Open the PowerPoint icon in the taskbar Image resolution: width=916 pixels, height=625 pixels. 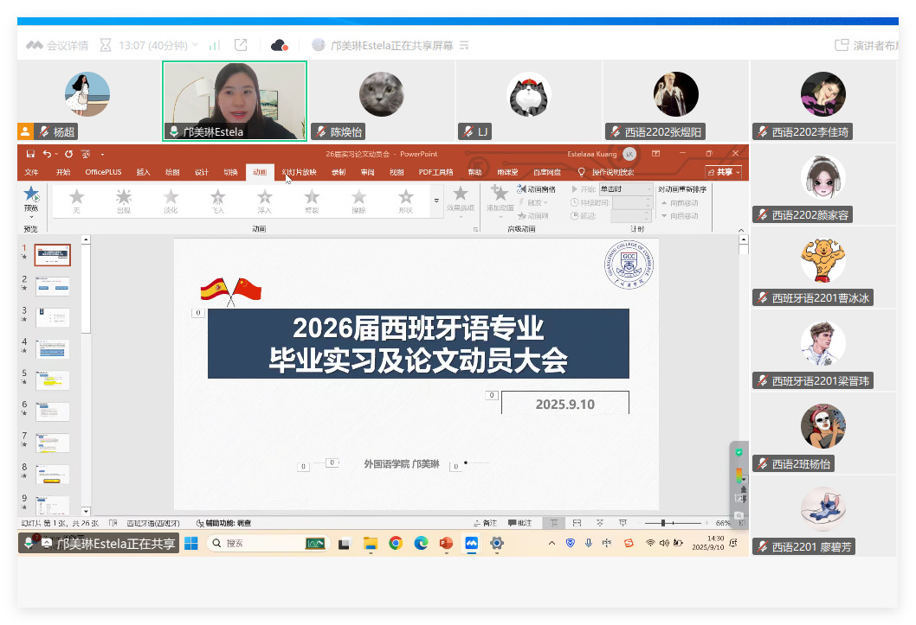click(446, 543)
